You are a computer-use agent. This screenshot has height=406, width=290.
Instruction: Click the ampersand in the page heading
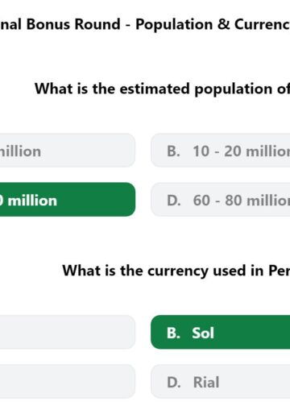pyautogui.click(x=224, y=24)
